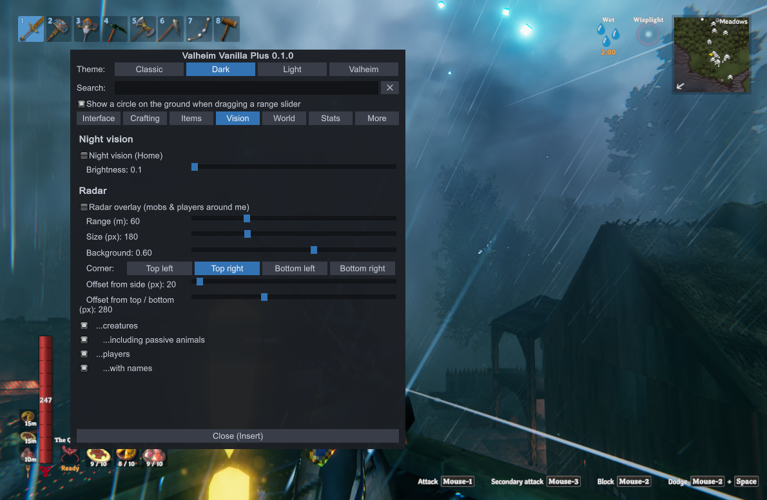Set radar corner to Bottom right
This screenshot has width=767, height=500.
362,268
